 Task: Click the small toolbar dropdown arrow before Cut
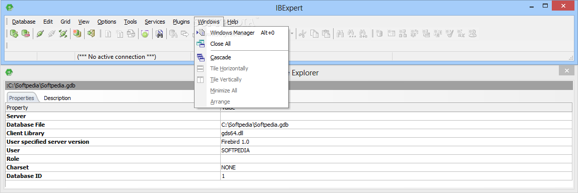click(292, 34)
